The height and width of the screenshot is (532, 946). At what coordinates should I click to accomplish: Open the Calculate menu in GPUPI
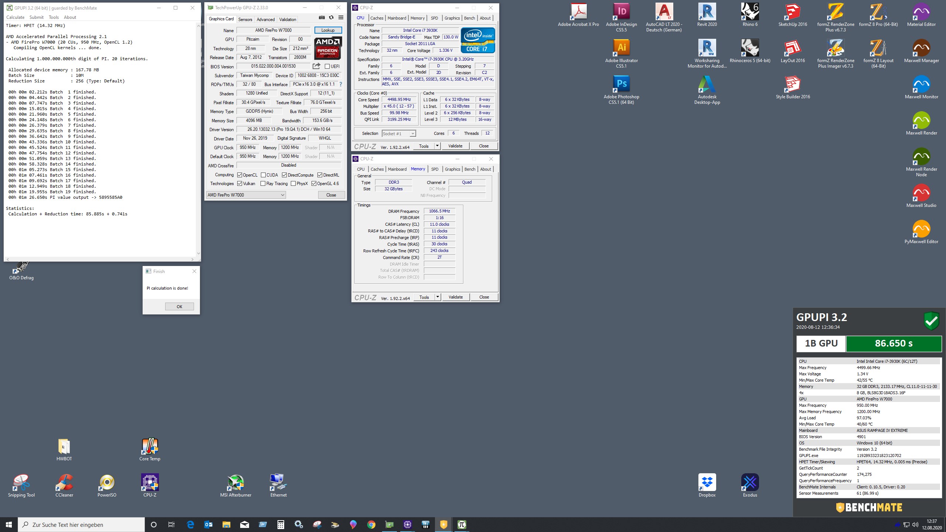[15, 17]
